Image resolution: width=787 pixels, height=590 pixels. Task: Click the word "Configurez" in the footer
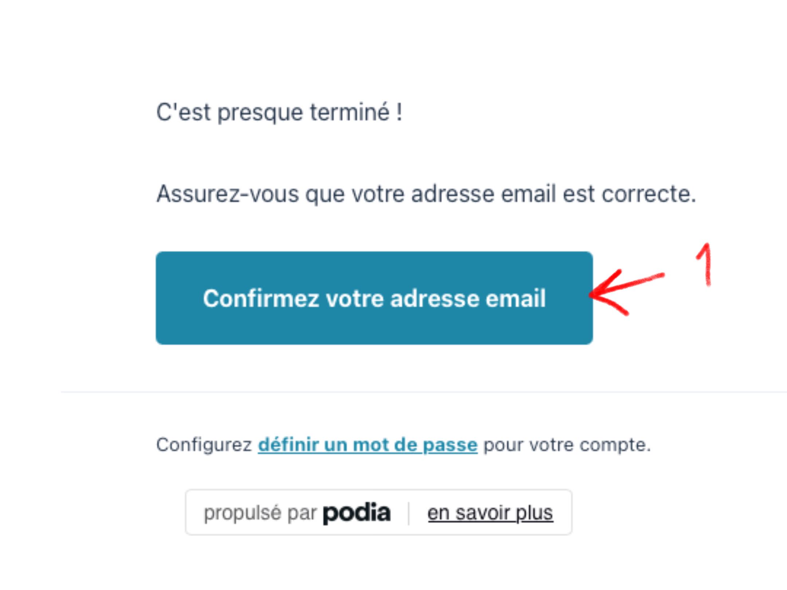[204, 445]
